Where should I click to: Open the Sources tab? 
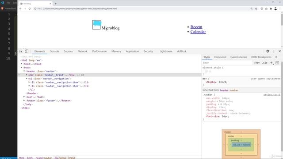[68, 51]
